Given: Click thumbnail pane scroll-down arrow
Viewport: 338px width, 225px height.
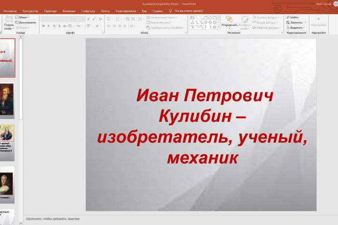Looking at the screenshot, I should pos(21,223).
